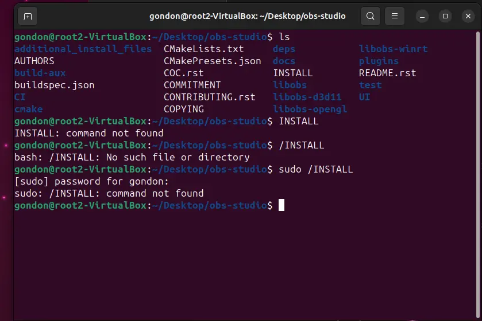Click the UI directory name
Screen dimensions: 482x321
[365, 97]
